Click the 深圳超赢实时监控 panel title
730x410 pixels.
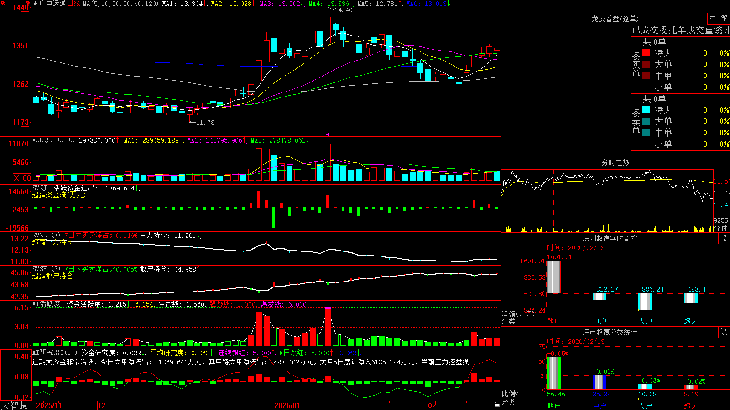(x=610, y=238)
